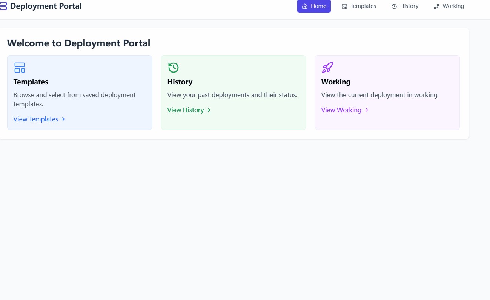Click the green clock icon on History card
The height and width of the screenshot is (300, 490).
(174, 68)
